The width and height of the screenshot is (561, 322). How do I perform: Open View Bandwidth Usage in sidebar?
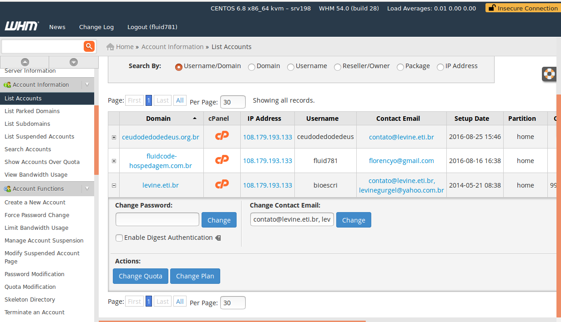tap(36, 174)
